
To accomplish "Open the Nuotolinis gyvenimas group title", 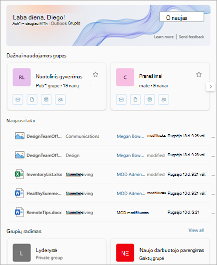I will (x=59, y=77).
